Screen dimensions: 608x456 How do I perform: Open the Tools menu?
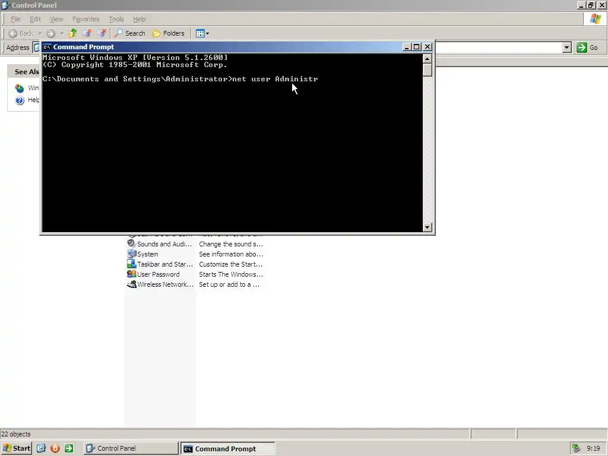(116, 19)
